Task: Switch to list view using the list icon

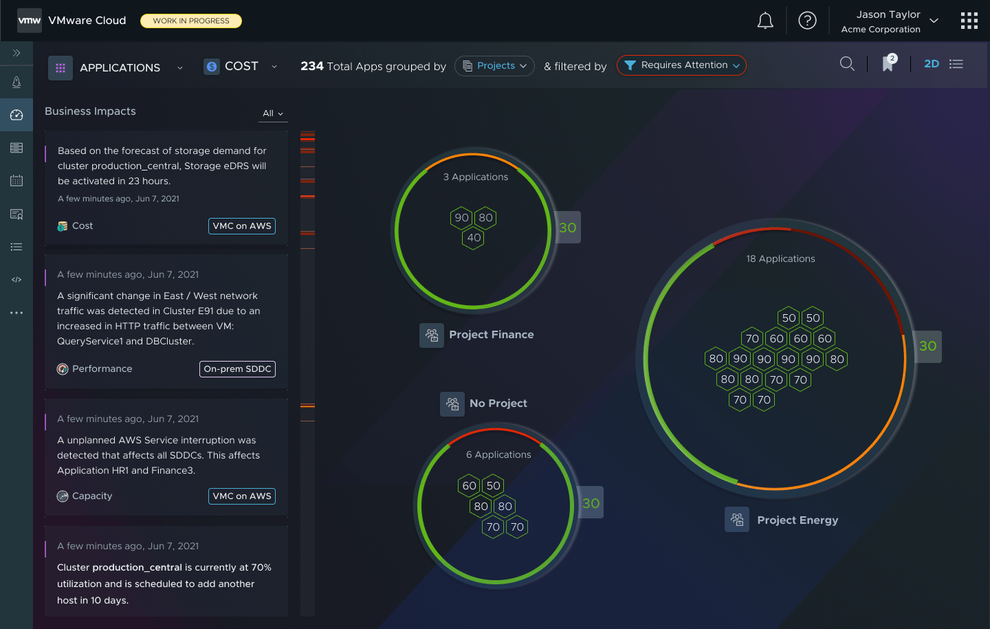Action: pyautogui.click(x=956, y=63)
